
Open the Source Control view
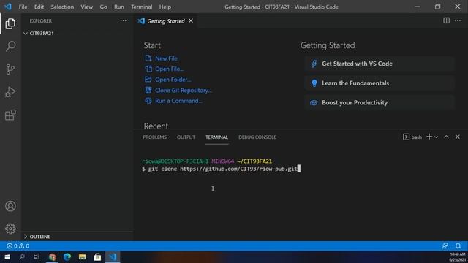tap(10, 69)
